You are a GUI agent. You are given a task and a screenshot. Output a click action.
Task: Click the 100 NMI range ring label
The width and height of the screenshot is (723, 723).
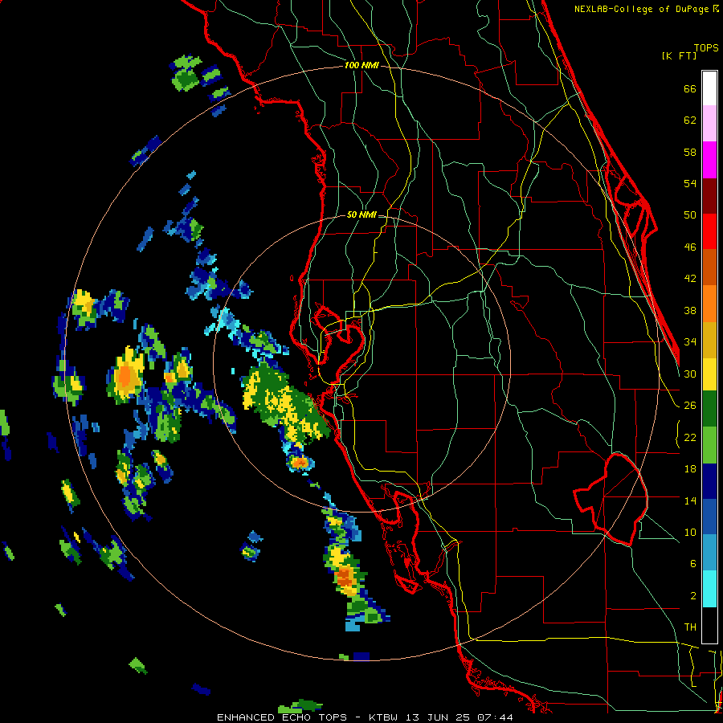pyautogui.click(x=361, y=66)
